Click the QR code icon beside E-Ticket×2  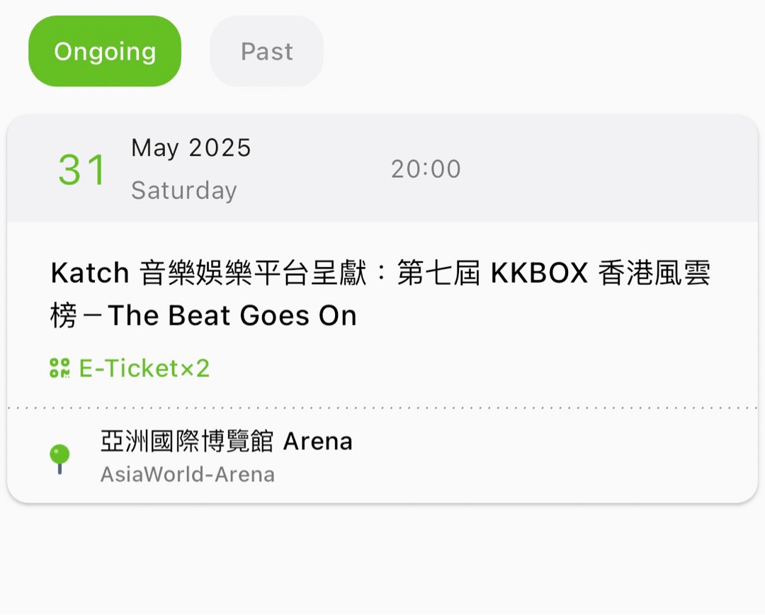click(x=59, y=368)
